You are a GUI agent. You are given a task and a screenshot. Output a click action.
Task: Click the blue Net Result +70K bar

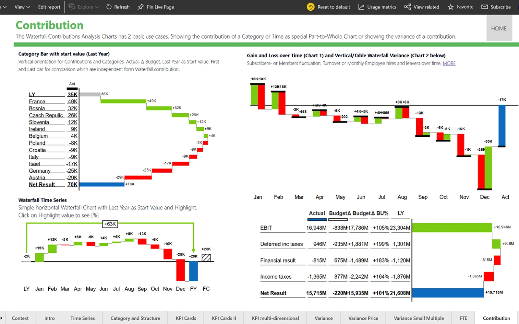102,184
